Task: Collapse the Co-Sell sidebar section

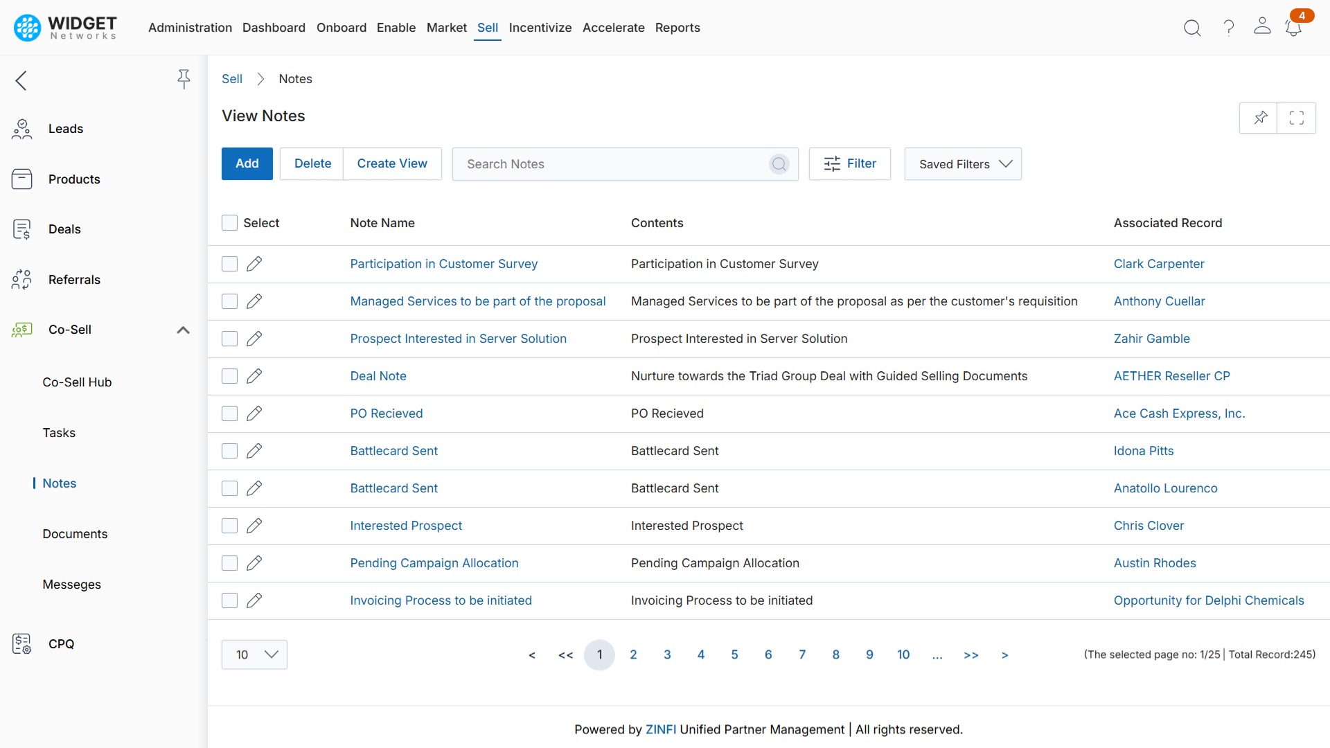Action: pos(183,330)
